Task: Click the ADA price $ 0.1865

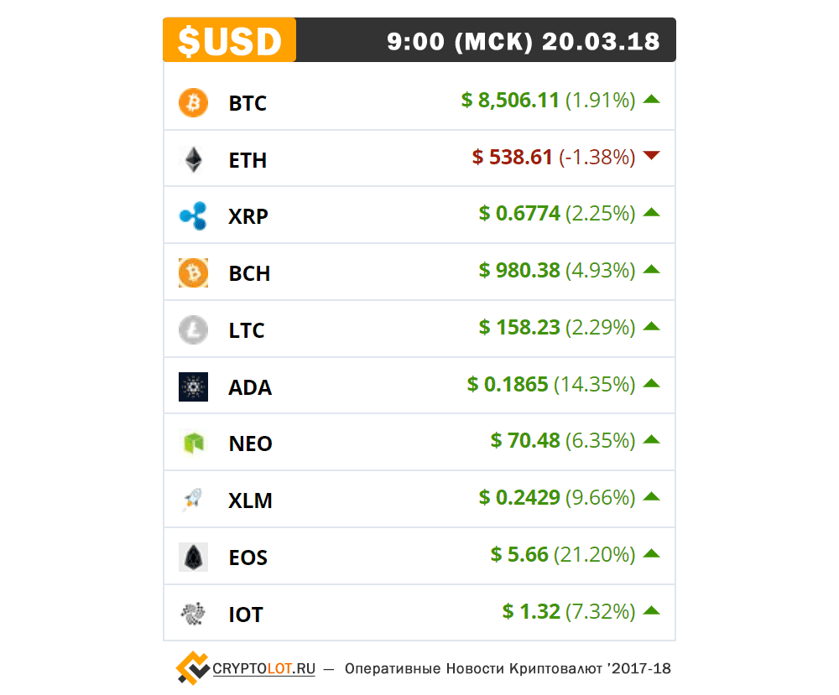Action: tap(508, 385)
